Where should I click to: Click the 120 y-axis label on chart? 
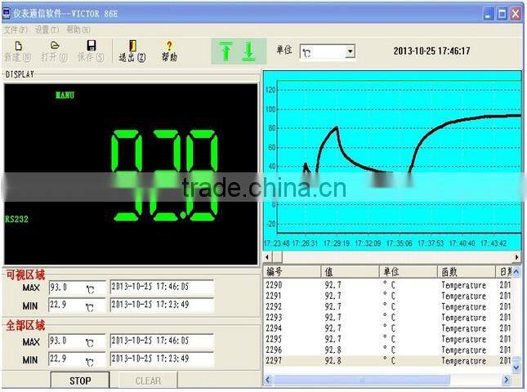pos(270,90)
